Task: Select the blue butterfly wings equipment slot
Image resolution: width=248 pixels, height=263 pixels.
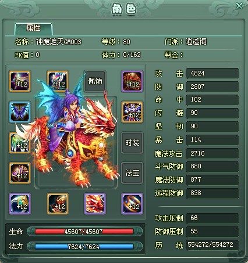Action: [x=20, y=112]
